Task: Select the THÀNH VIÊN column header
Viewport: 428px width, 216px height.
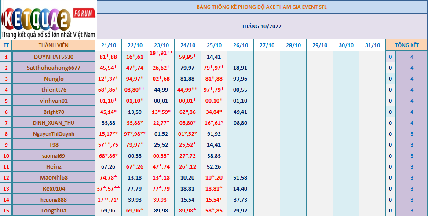Action: (x=53, y=45)
